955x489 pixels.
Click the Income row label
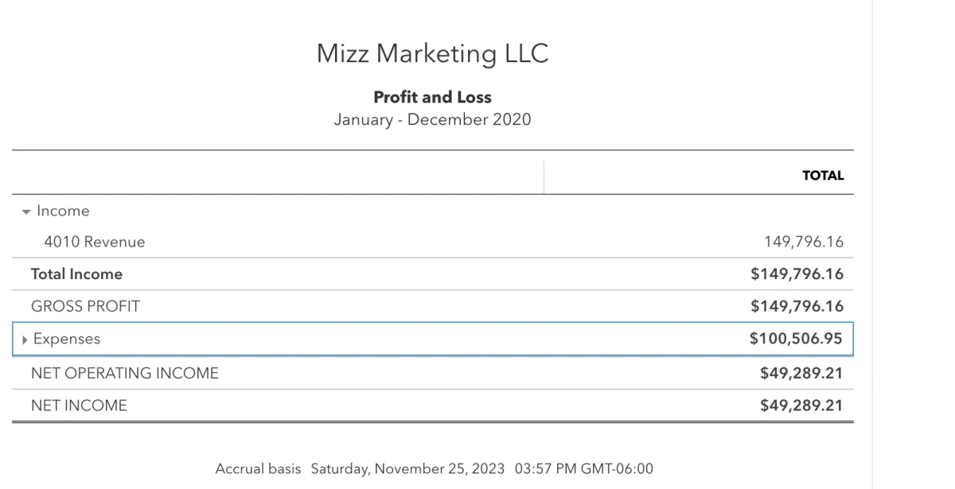click(x=63, y=212)
